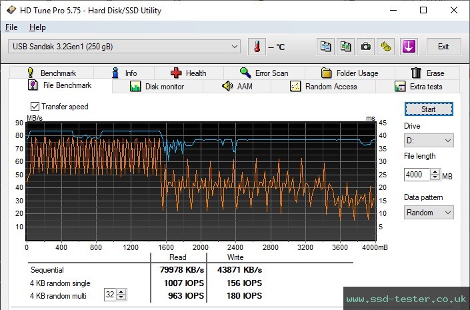Viewport: 470px width, 310px height.
Task: Click the Sequential row label
Action: (x=47, y=270)
